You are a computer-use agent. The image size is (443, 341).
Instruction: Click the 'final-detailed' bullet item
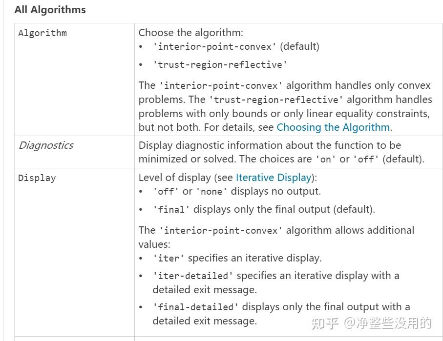pos(281,307)
